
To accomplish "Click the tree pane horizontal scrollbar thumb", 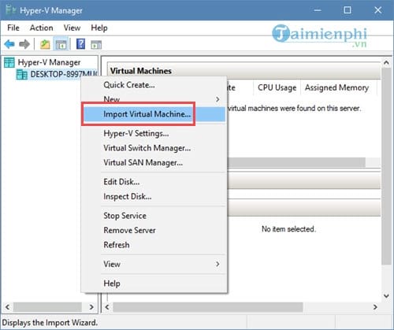I will point(47,307).
